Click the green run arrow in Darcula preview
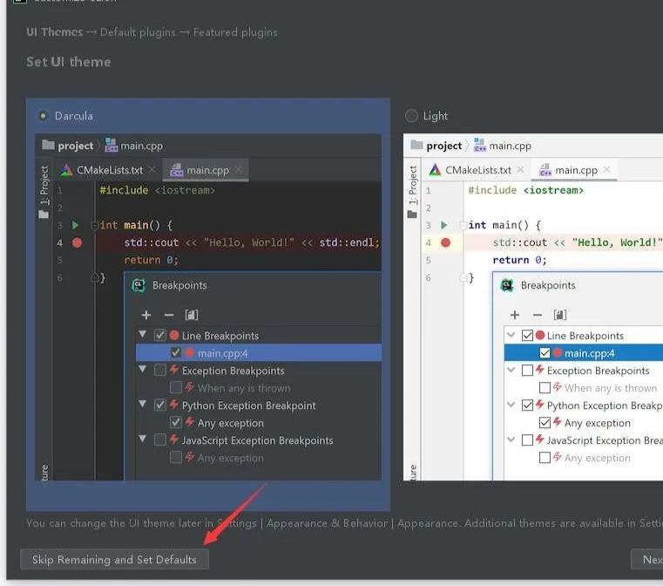 click(76, 225)
